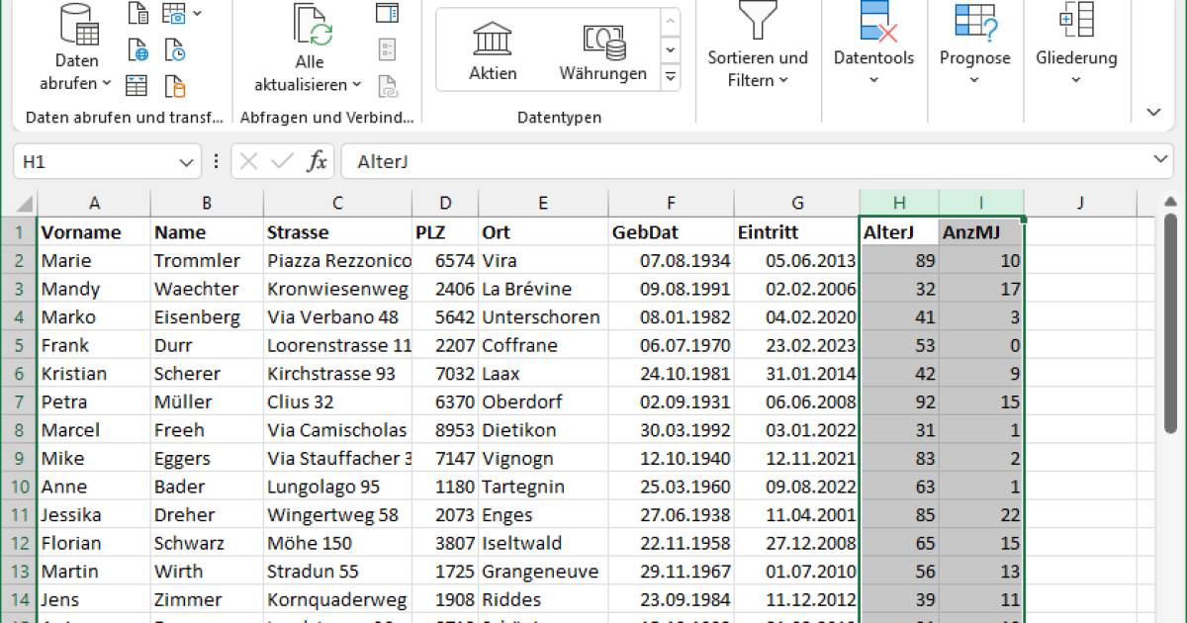Select the Aktien data type
Viewport: 1187px width, 623px height.
[x=493, y=51]
